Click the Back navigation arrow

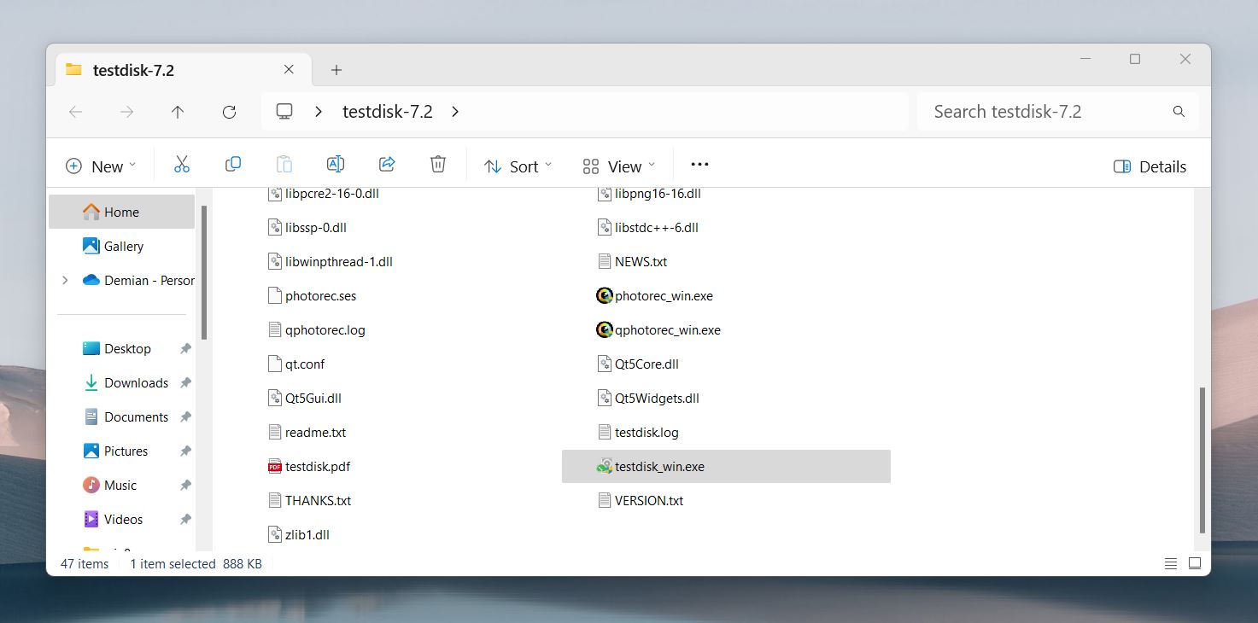(75, 112)
